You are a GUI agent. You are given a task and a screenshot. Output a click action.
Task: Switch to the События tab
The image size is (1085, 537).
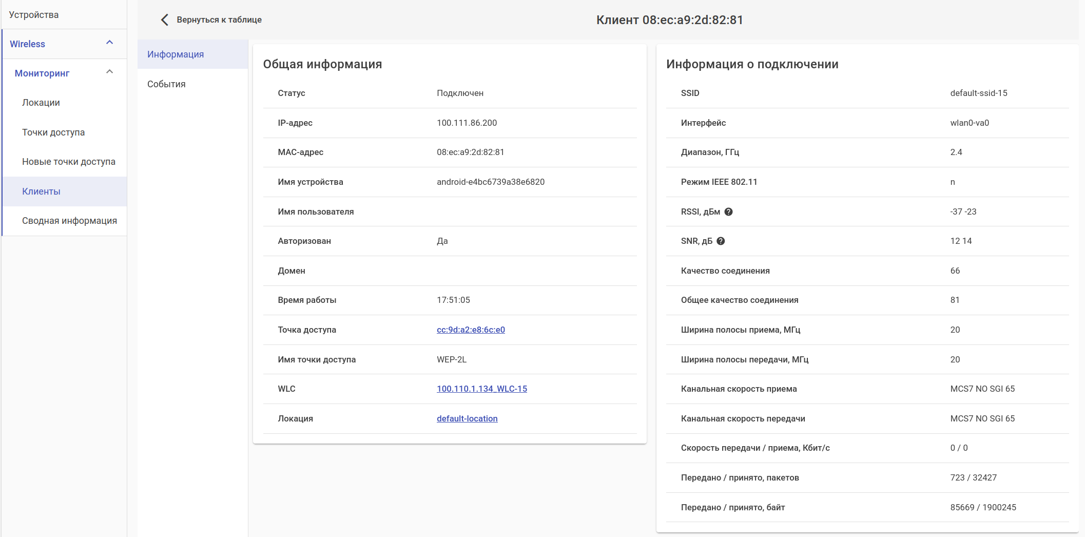166,84
